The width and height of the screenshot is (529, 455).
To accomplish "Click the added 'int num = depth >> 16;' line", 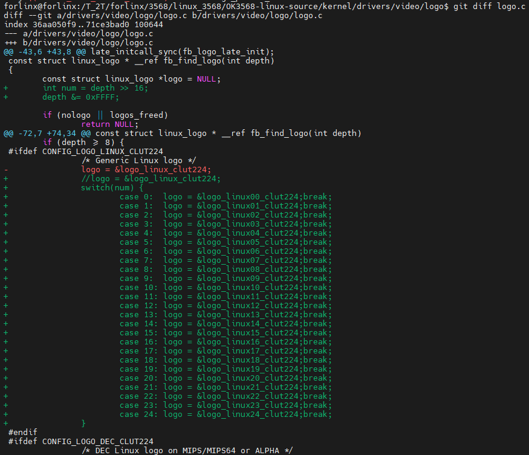I will (95, 88).
